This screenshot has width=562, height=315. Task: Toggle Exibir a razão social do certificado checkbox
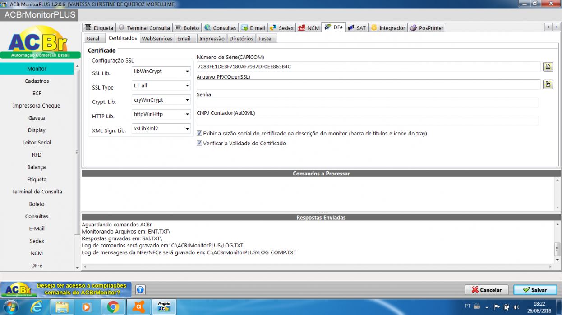[199, 134]
